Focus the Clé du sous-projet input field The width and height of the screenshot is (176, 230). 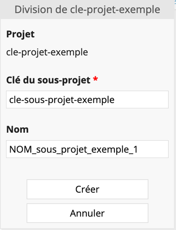(87, 100)
